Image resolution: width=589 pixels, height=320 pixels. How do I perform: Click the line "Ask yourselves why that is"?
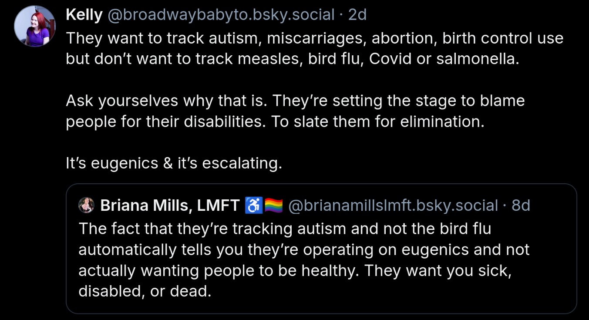pyautogui.click(x=295, y=101)
